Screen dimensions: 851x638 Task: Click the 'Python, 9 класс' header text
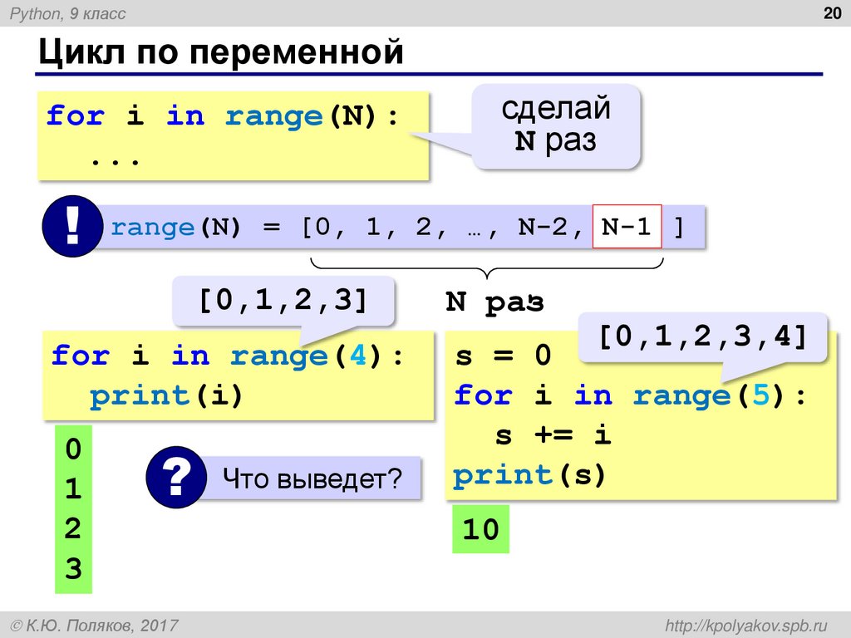coord(68,13)
